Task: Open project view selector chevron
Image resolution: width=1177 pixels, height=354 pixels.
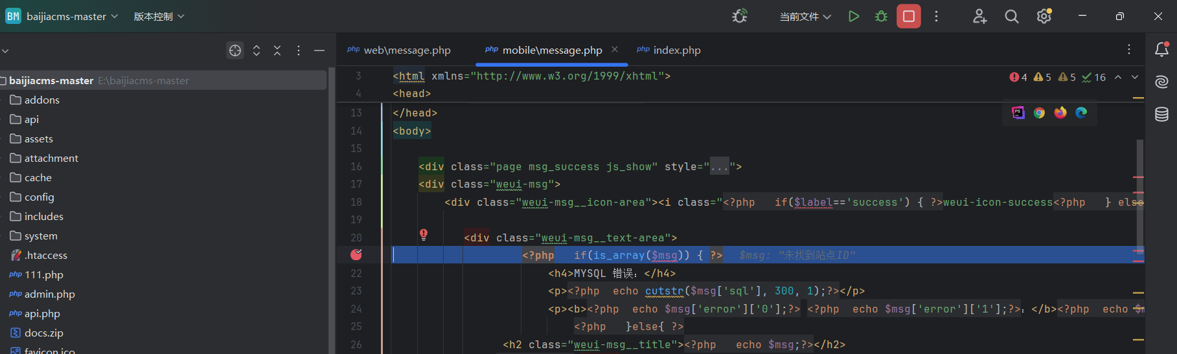Action: (x=5, y=50)
